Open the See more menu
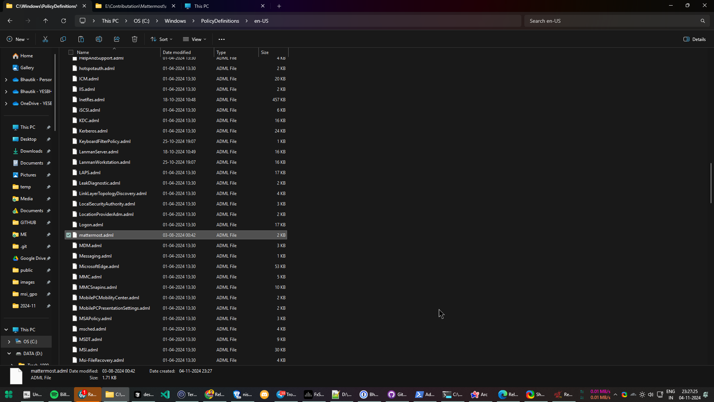 (x=222, y=39)
